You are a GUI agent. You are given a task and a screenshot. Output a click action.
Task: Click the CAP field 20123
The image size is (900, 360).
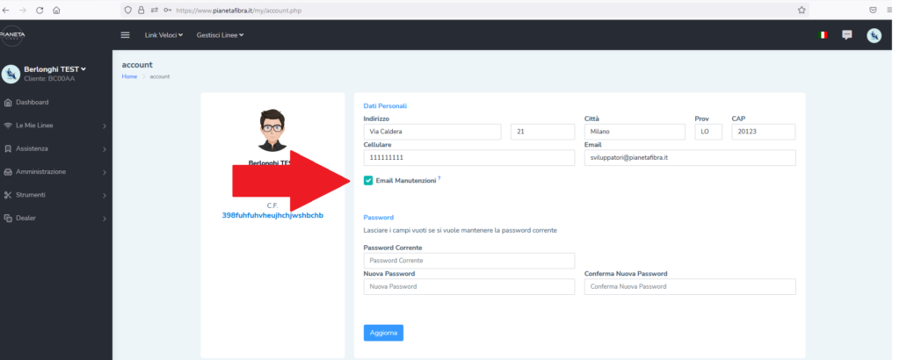(x=764, y=132)
